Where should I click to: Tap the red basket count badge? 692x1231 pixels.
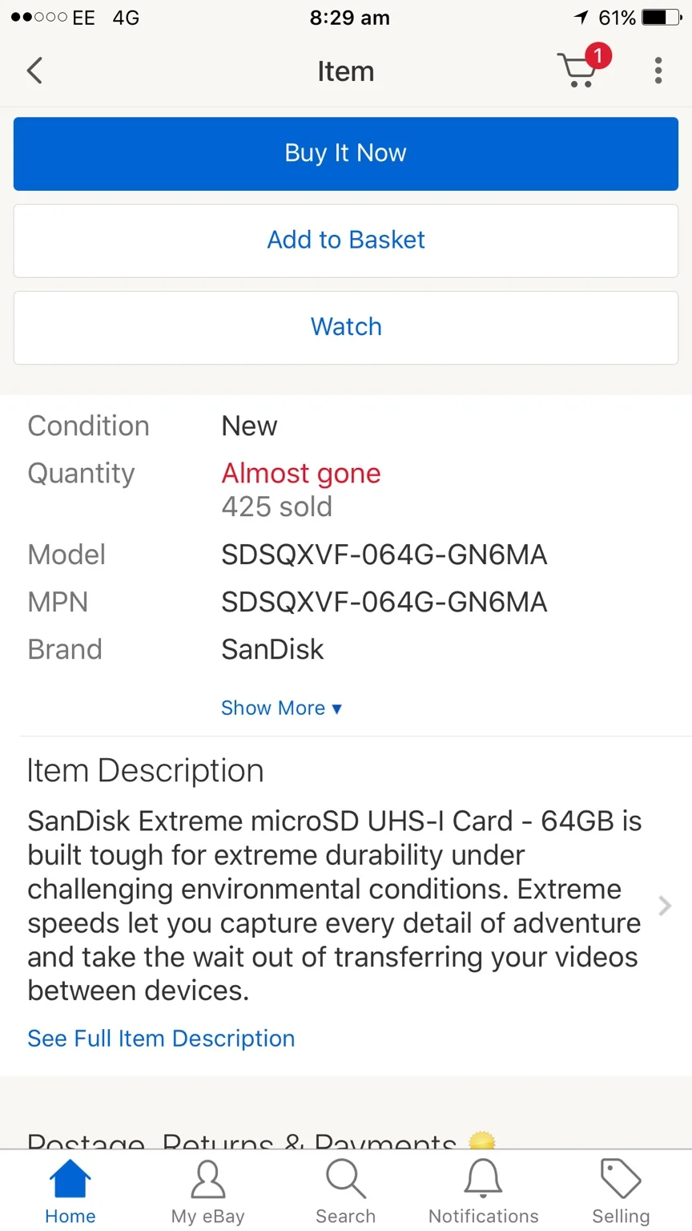(597, 56)
